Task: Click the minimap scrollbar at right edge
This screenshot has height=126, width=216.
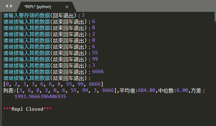Action: pyautogui.click(x=215, y=17)
